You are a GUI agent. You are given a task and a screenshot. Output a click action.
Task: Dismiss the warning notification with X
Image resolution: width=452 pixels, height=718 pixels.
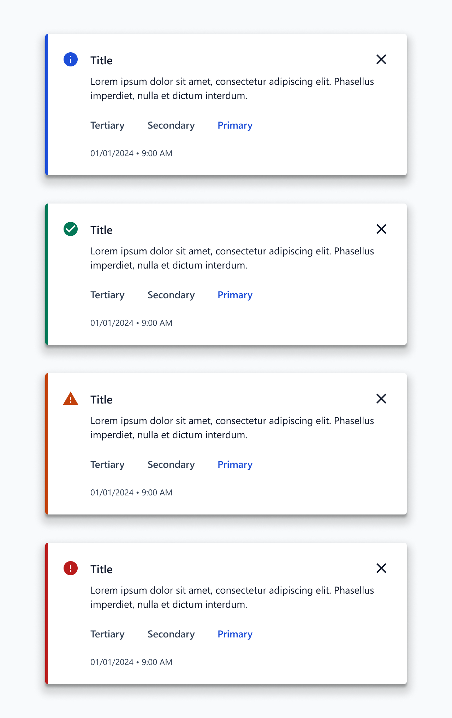[x=381, y=399]
